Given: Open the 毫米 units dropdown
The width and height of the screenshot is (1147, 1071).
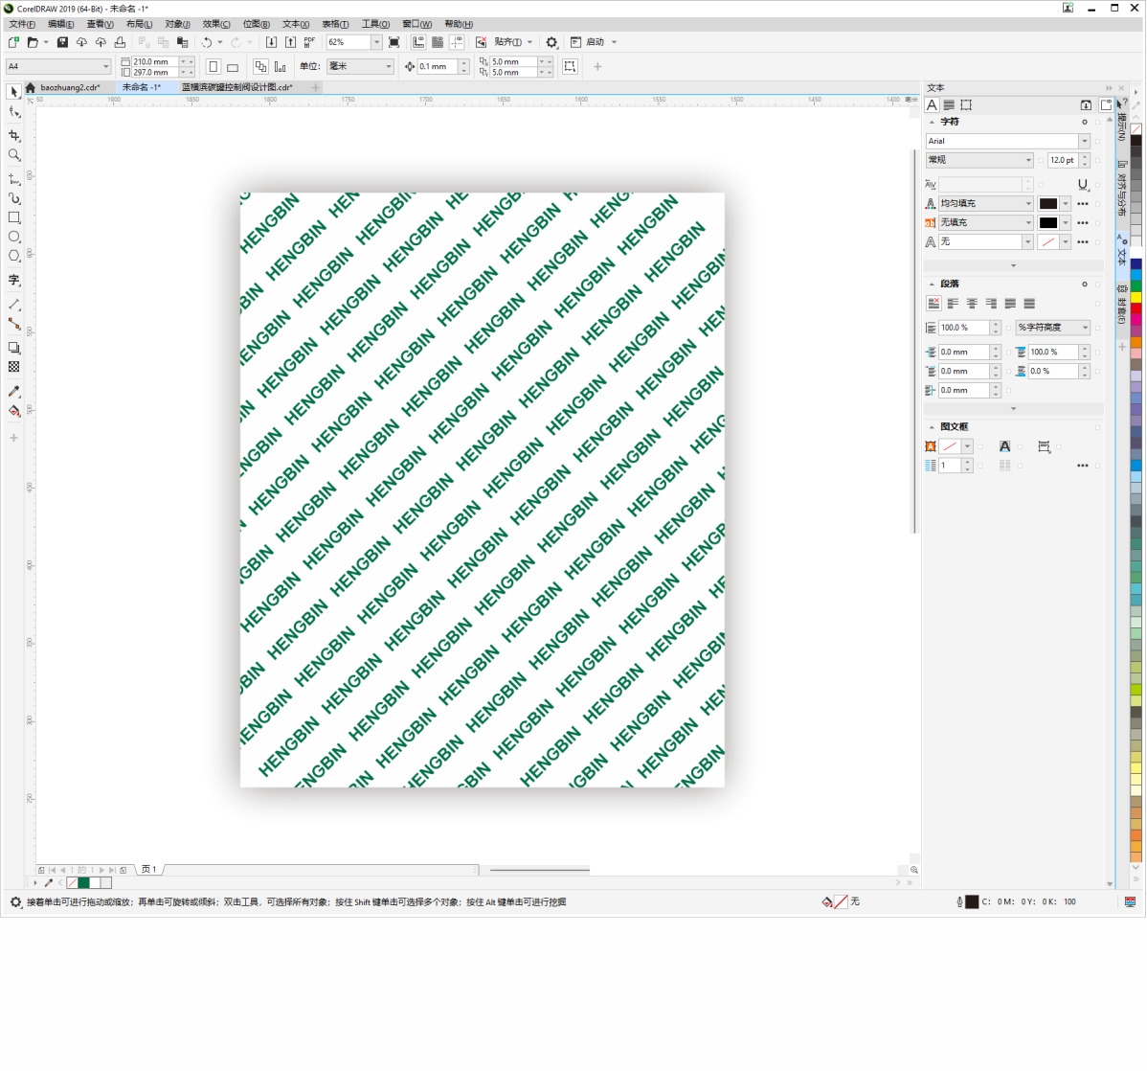Looking at the screenshot, I should click(389, 67).
